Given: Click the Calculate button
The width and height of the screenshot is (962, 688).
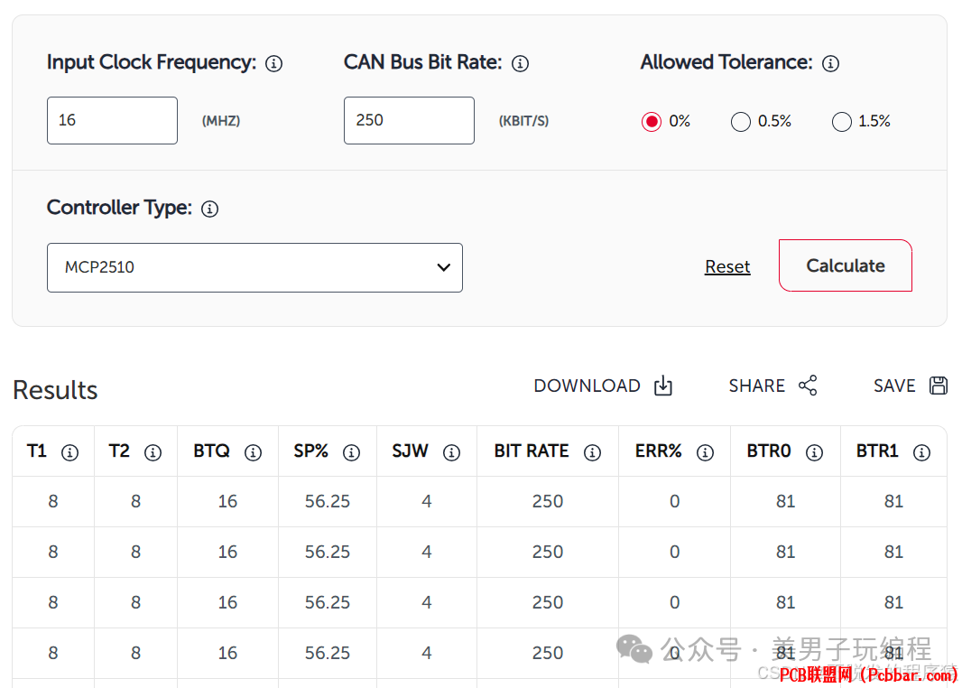Looking at the screenshot, I should [846, 265].
